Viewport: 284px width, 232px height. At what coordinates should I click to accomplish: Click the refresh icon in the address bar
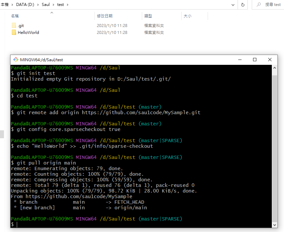click(x=243, y=5)
